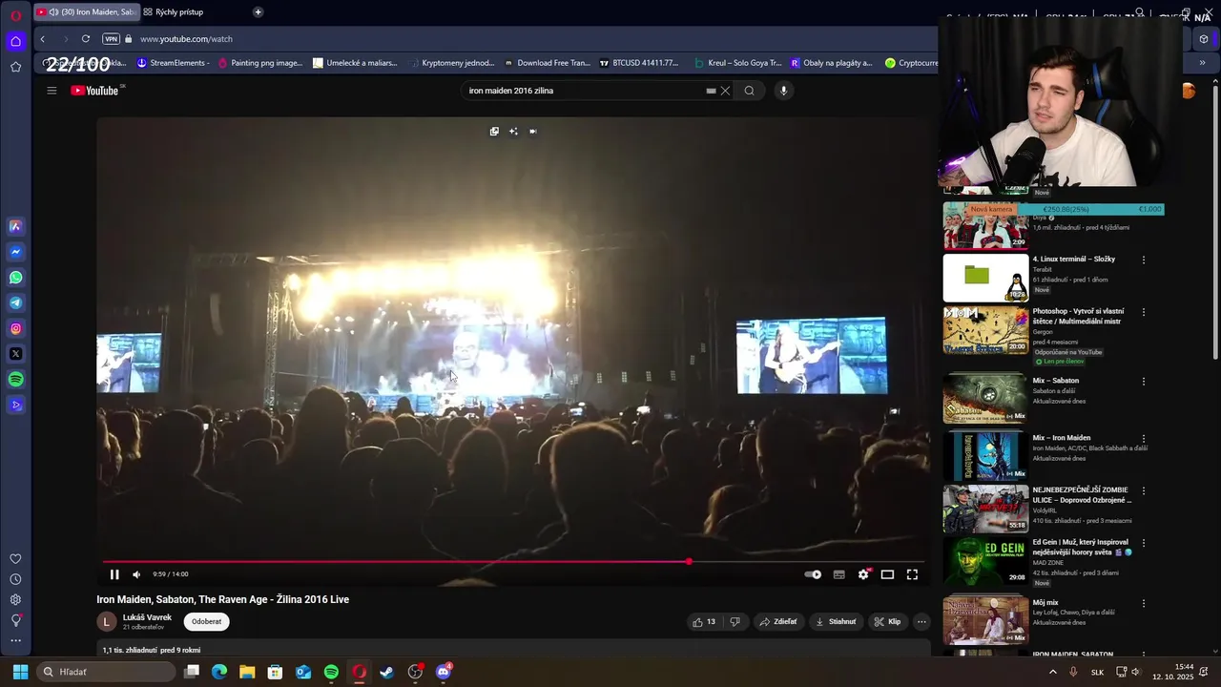Open StreamElements bookmark

pos(173,63)
